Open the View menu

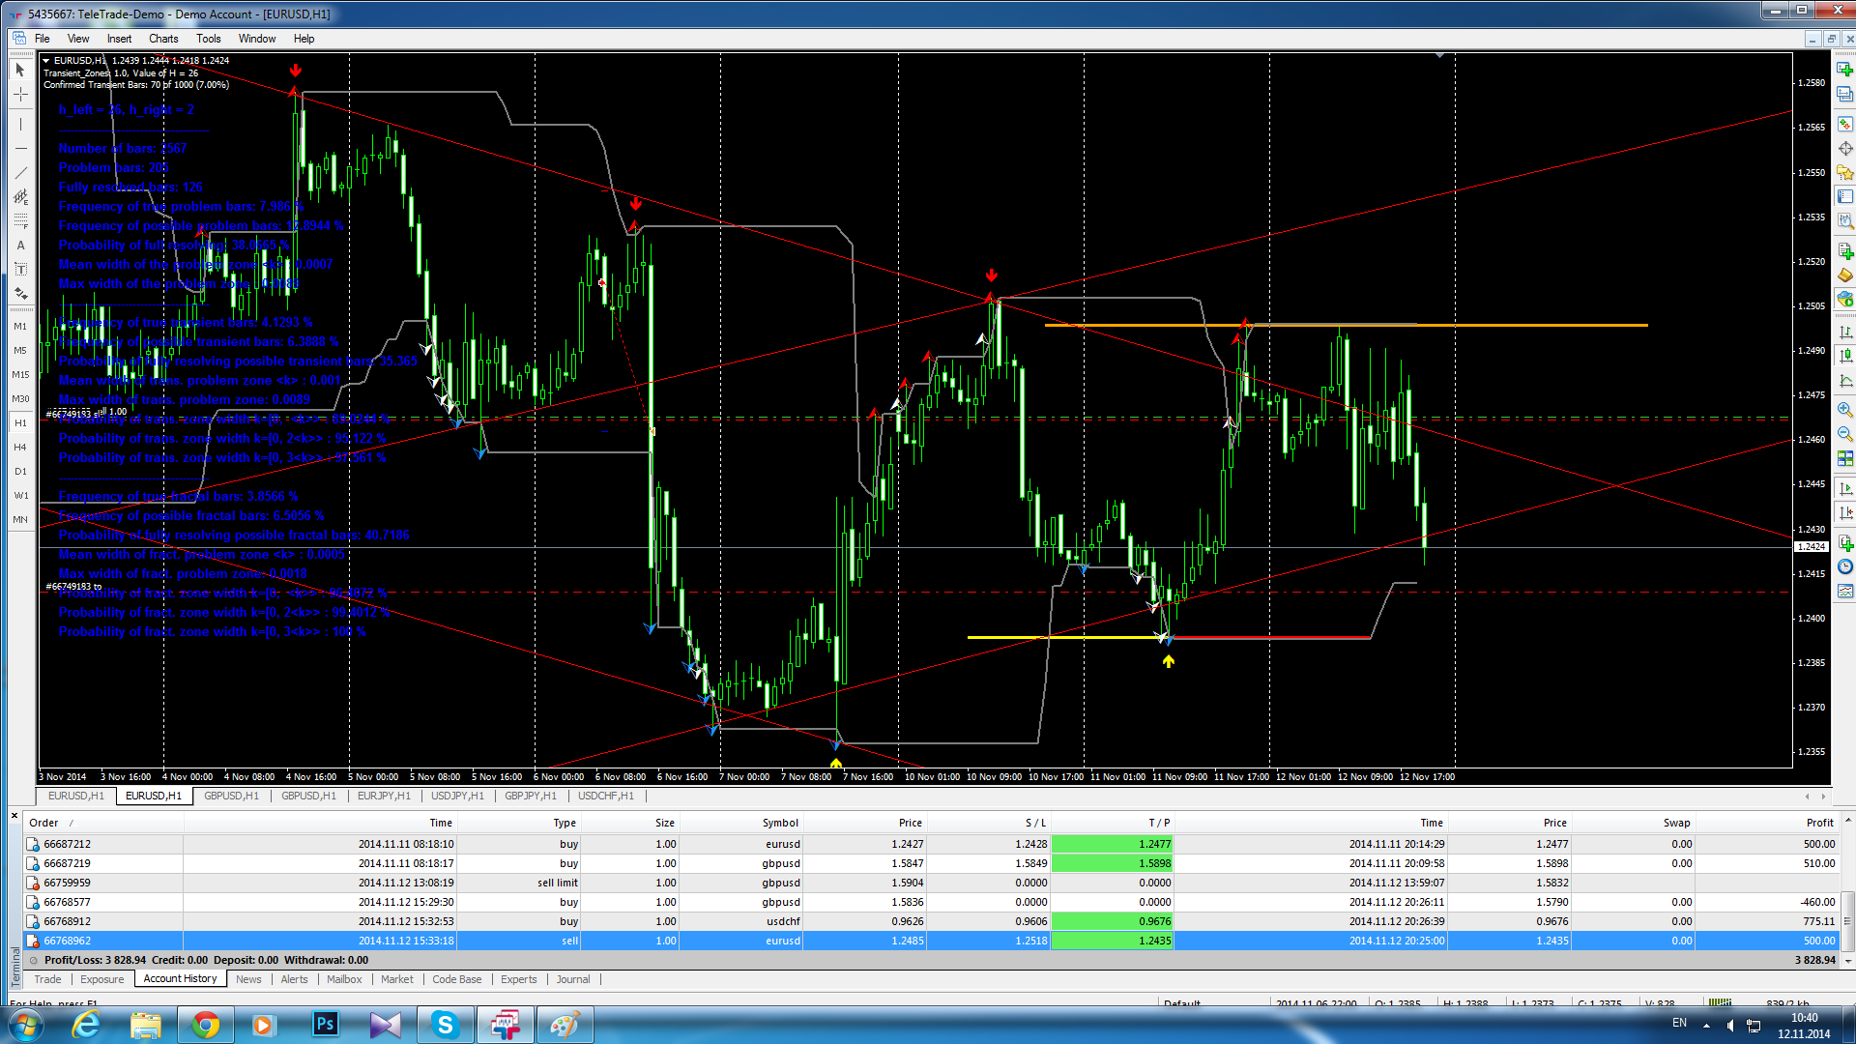point(78,39)
